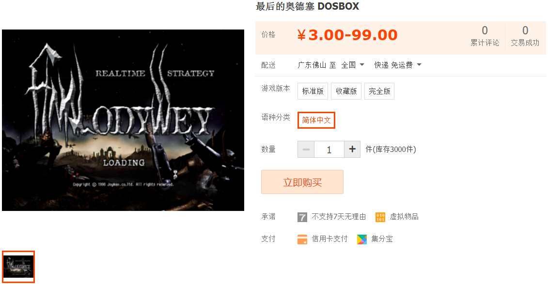
Task: Select the game screenshot thumbnail
Action: tap(18, 267)
